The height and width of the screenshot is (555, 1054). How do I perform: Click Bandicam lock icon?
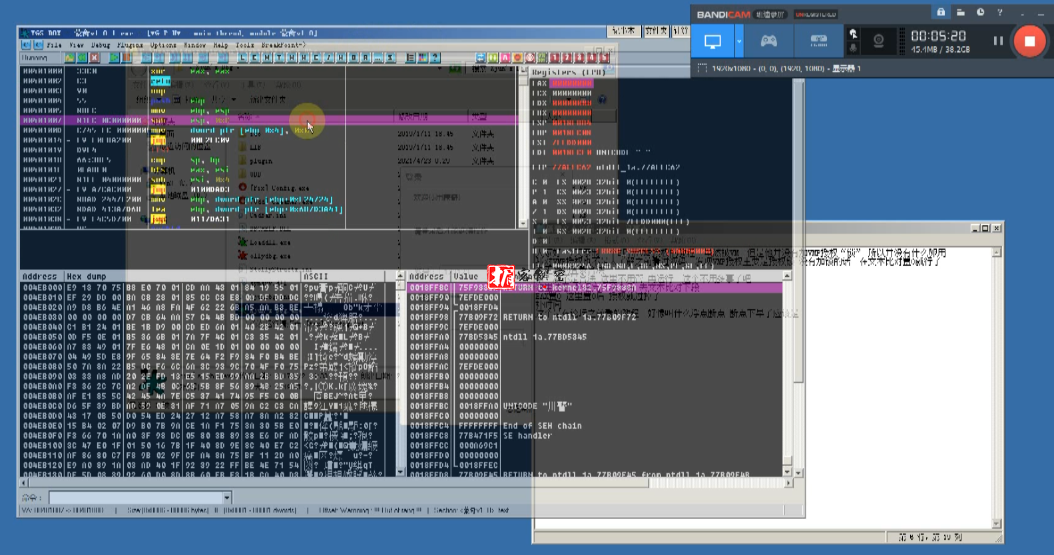[x=941, y=12]
